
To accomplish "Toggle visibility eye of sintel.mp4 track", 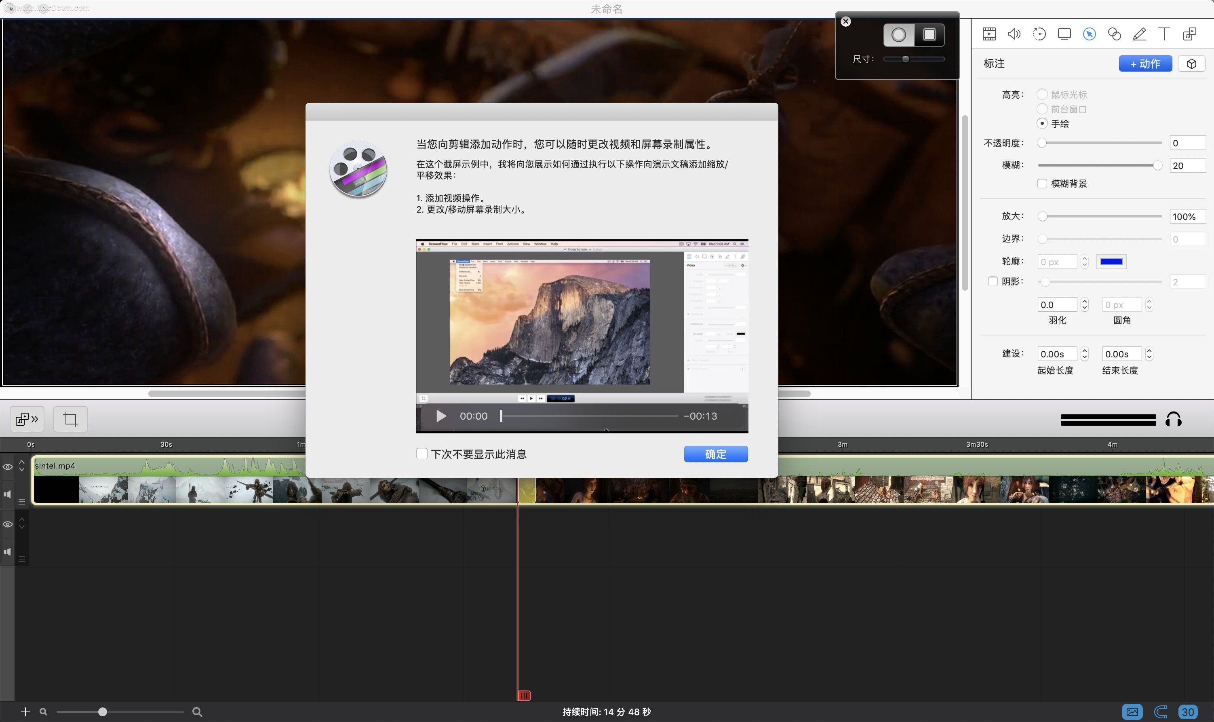I will click(8, 467).
